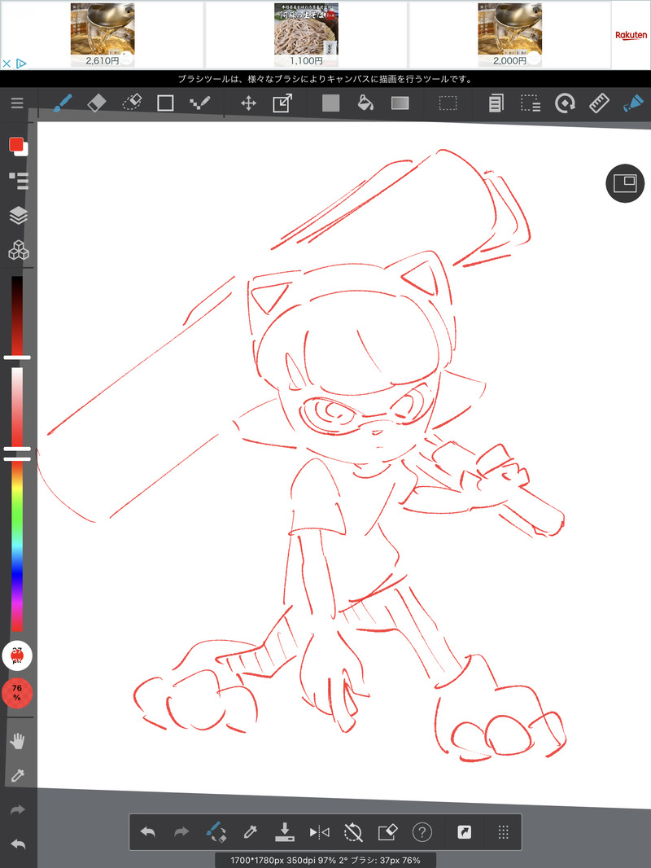Tap the clear layer eraser-box icon
Screen dimensions: 651x868
387,831
